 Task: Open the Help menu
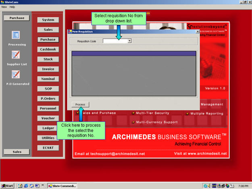[x=12, y=7]
